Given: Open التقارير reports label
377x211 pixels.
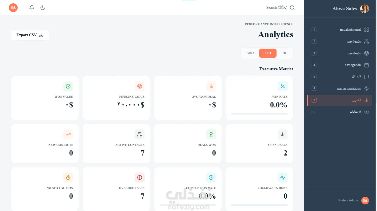Looking at the screenshot, I should pos(357,100).
